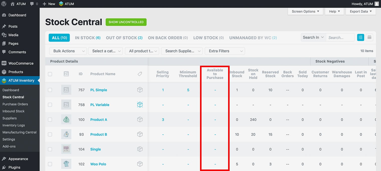The image size is (381, 171).
Task: Click the list view icon near search
Action: click(361, 38)
